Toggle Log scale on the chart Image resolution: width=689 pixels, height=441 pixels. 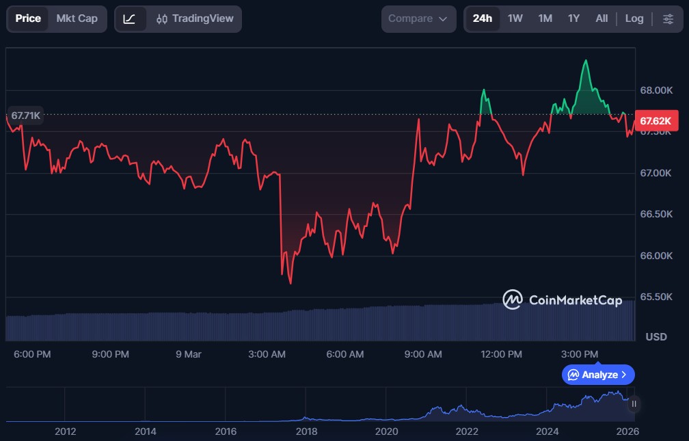pyautogui.click(x=634, y=18)
